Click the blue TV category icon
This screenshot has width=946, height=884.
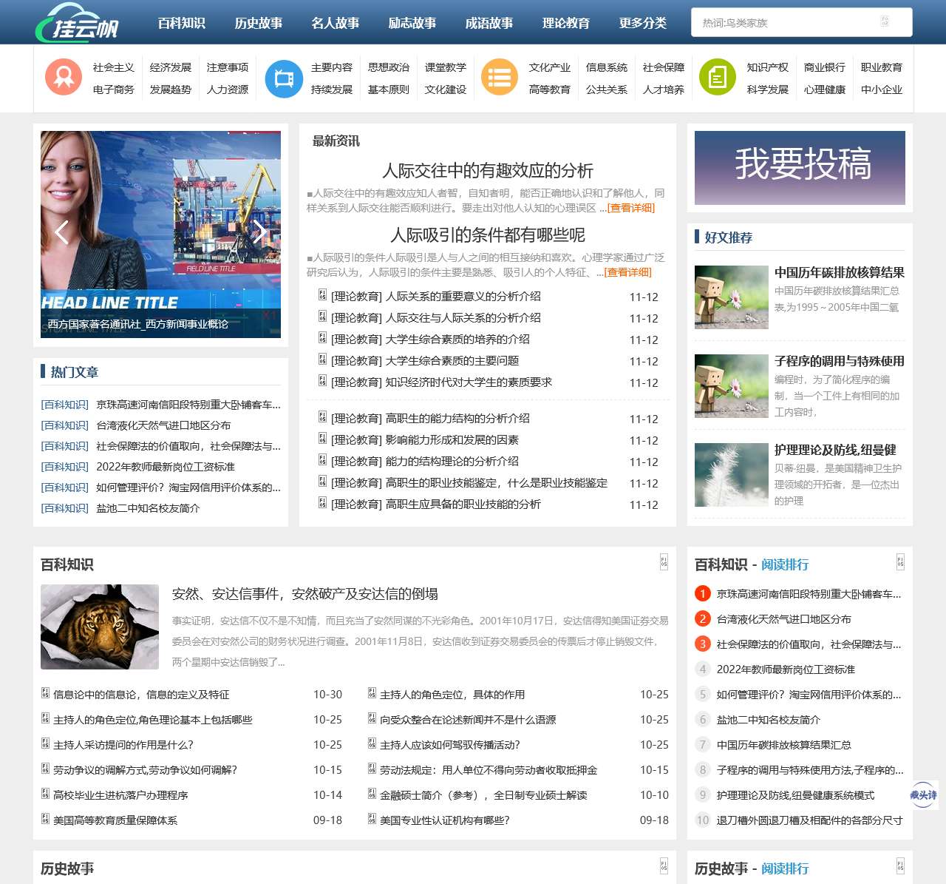(x=284, y=78)
